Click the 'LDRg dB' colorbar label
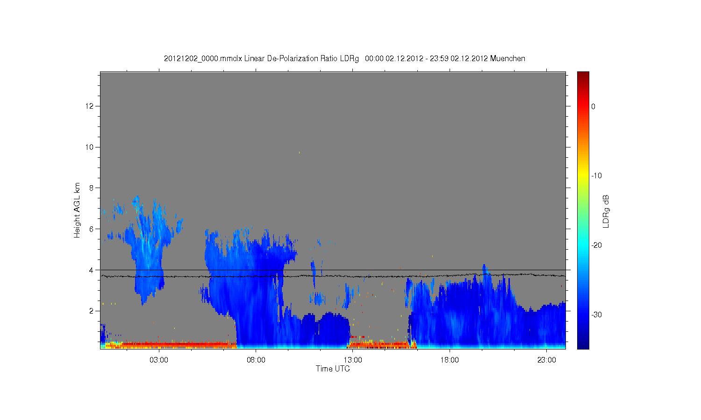This screenshot has height=420, width=701. click(x=606, y=211)
